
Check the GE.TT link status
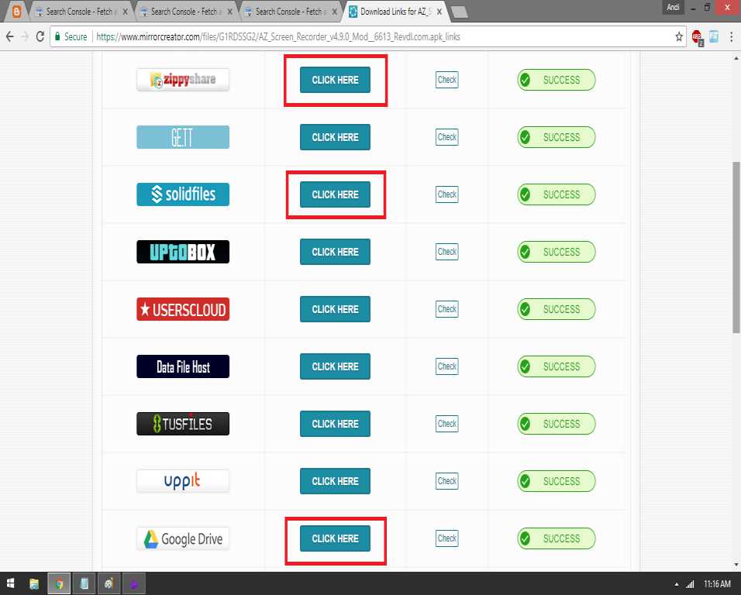(446, 137)
